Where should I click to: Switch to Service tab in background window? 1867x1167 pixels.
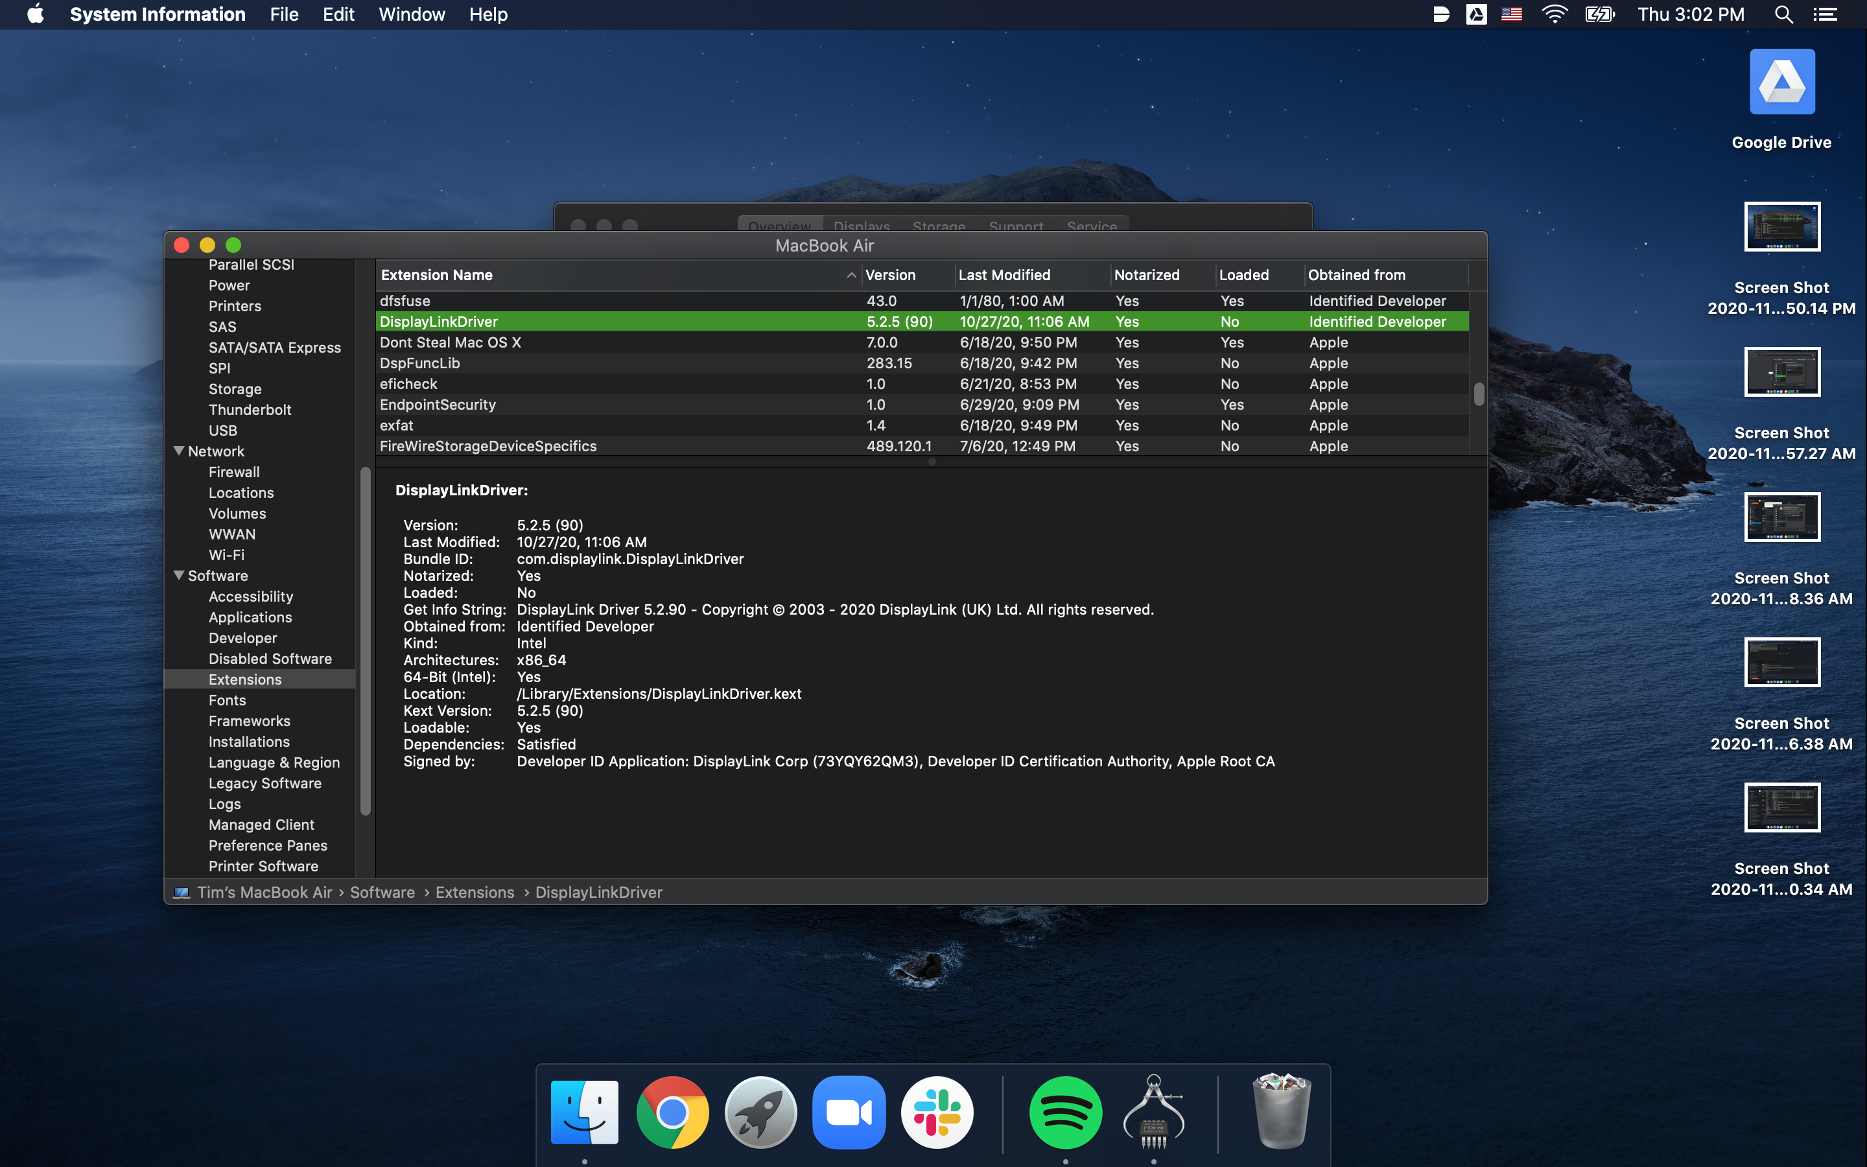(1092, 224)
